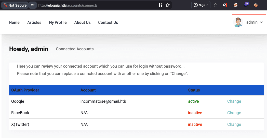Click the admin user avatar picture
Viewport: 267px width, 138px height.
pyautogui.click(x=238, y=22)
